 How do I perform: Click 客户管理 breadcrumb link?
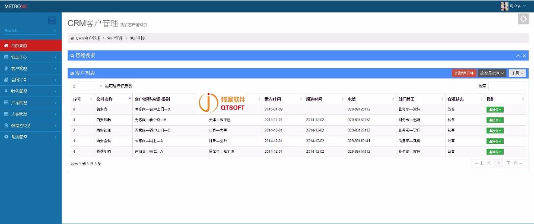click(x=115, y=39)
